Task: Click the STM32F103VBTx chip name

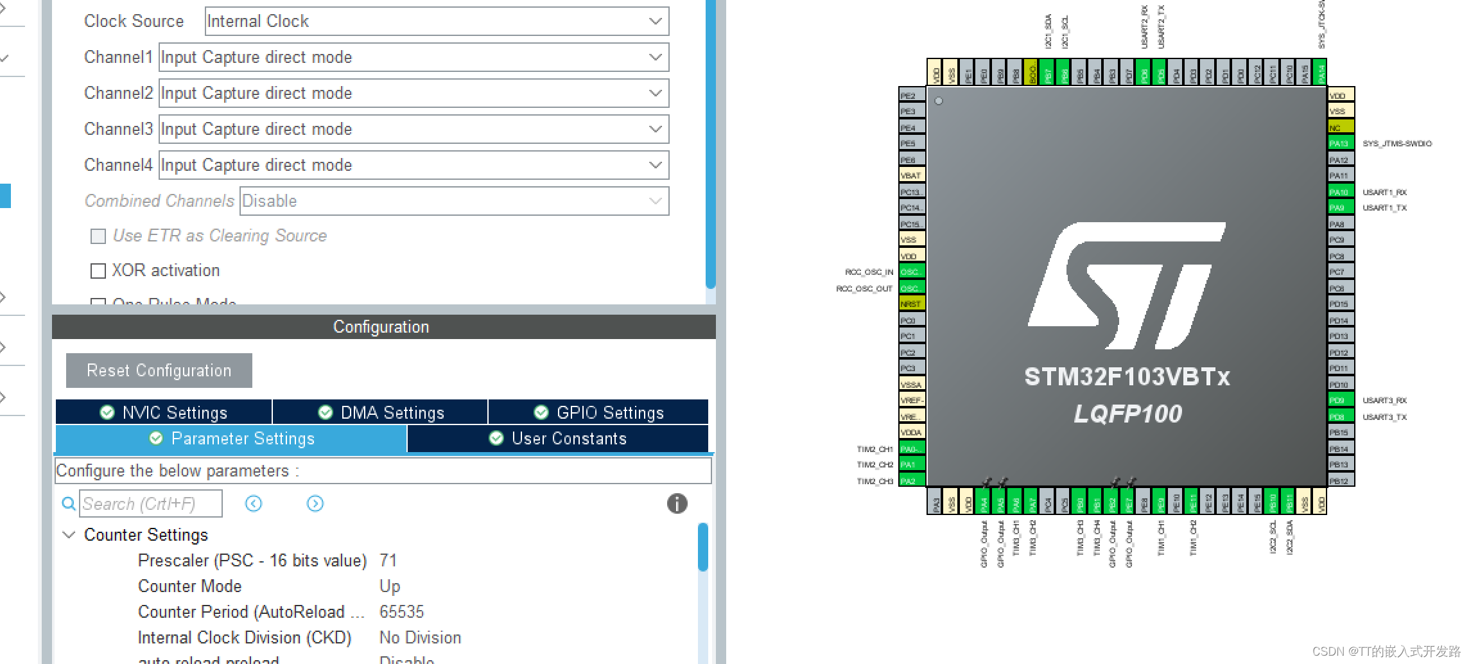Action: click(1127, 377)
